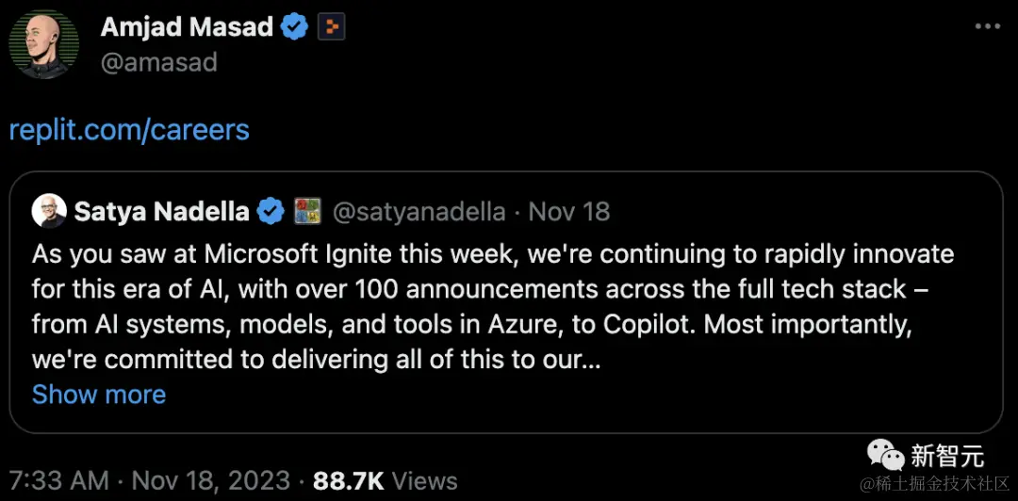The image size is (1018, 501).
Task: Open the replit.com/careers link
Action: pyautogui.click(x=129, y=129)
